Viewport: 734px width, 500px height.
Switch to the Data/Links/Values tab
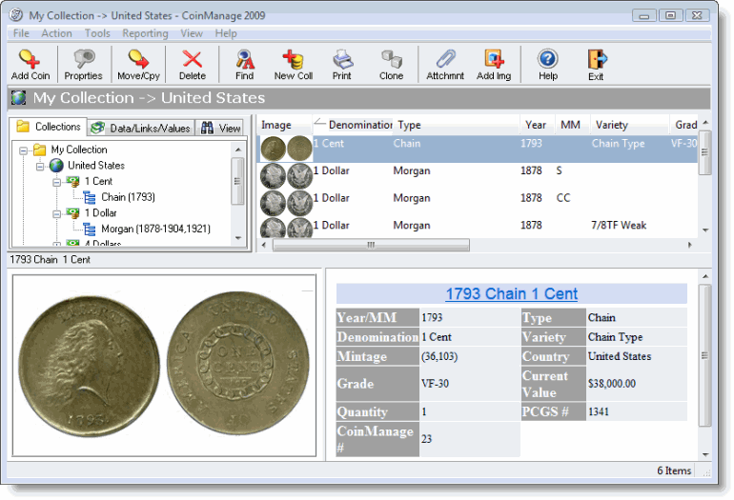point(141,128)
